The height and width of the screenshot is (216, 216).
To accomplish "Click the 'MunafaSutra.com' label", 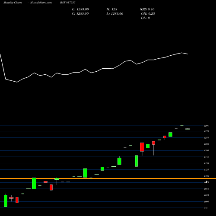I will (x=41, y=3).
